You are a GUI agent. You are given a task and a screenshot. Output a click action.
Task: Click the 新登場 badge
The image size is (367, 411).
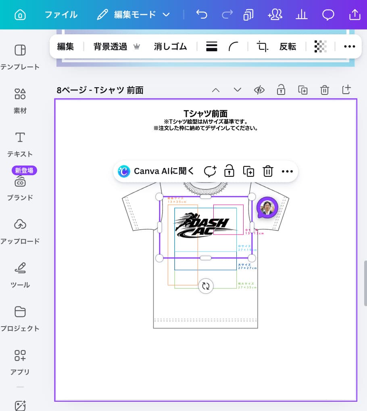point(24,170)
